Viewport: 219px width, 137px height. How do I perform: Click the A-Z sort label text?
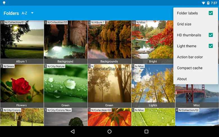(x=24, y=13)
